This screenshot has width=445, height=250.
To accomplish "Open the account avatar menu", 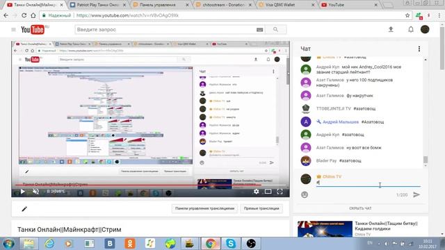I will (425, 29).
